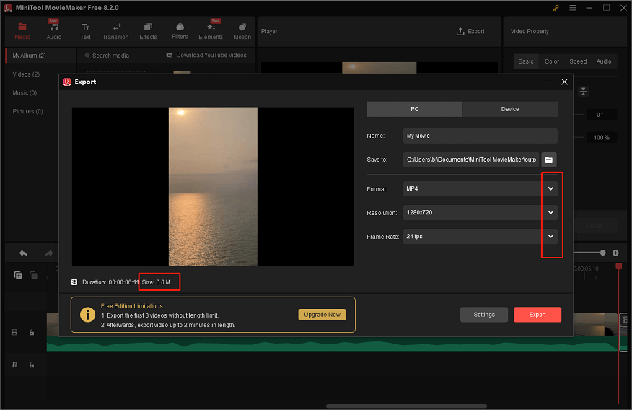Click the red Export button in dialog
The height and width of the screenshot is (410, 632).
click(537, 315)
